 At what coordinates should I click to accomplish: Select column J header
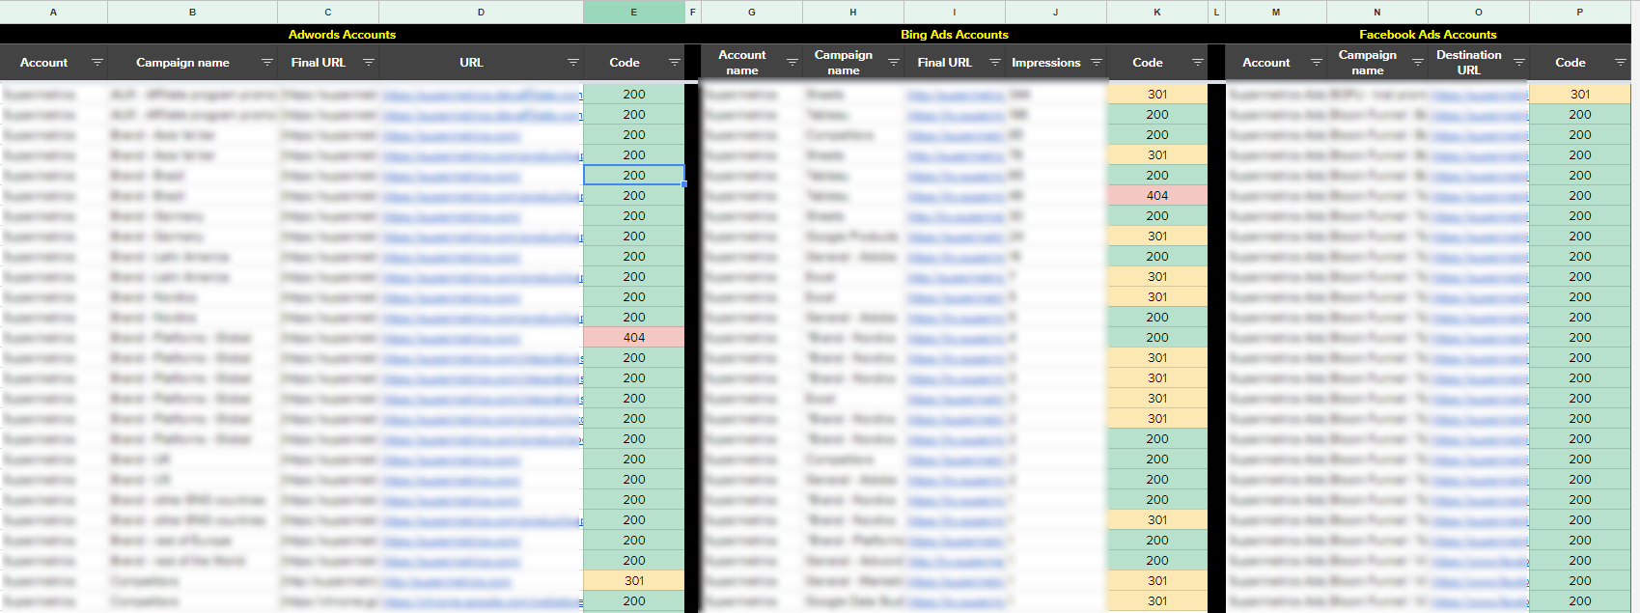[1056, 13]
